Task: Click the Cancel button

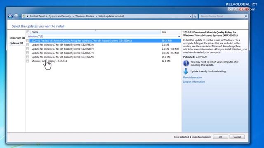Action: [x=237, y=137]
